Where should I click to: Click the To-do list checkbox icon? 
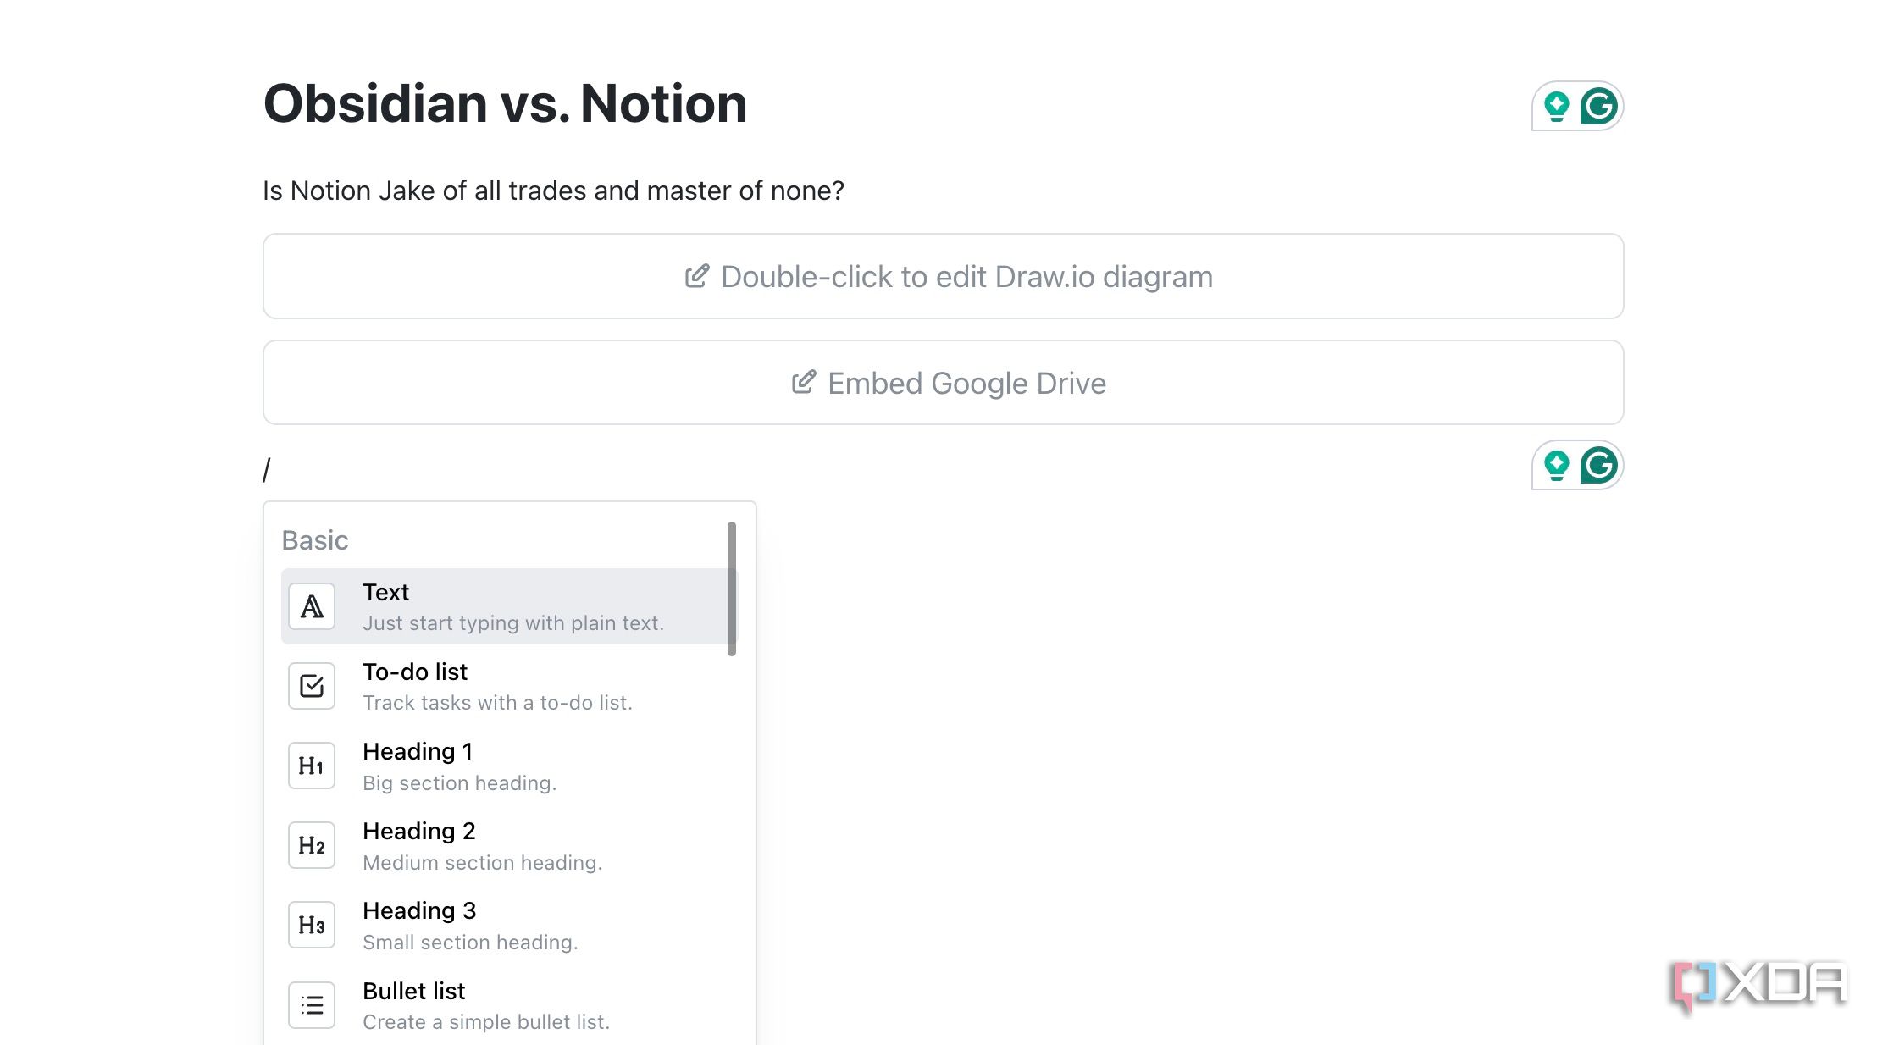[x=312, y=686]
